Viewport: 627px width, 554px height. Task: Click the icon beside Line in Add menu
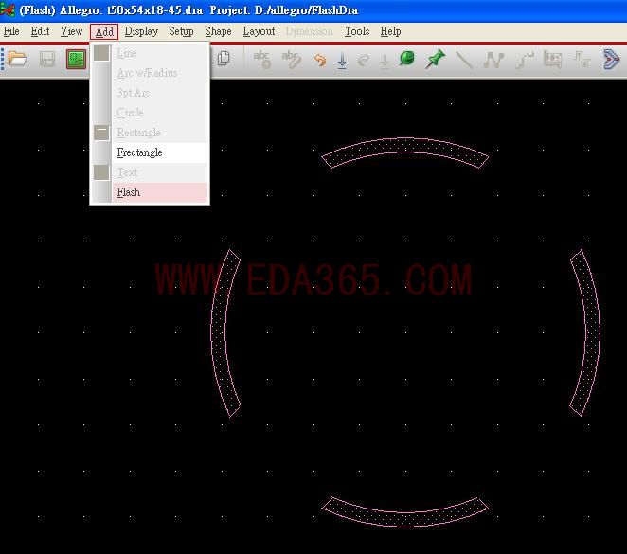click(101, 53)
